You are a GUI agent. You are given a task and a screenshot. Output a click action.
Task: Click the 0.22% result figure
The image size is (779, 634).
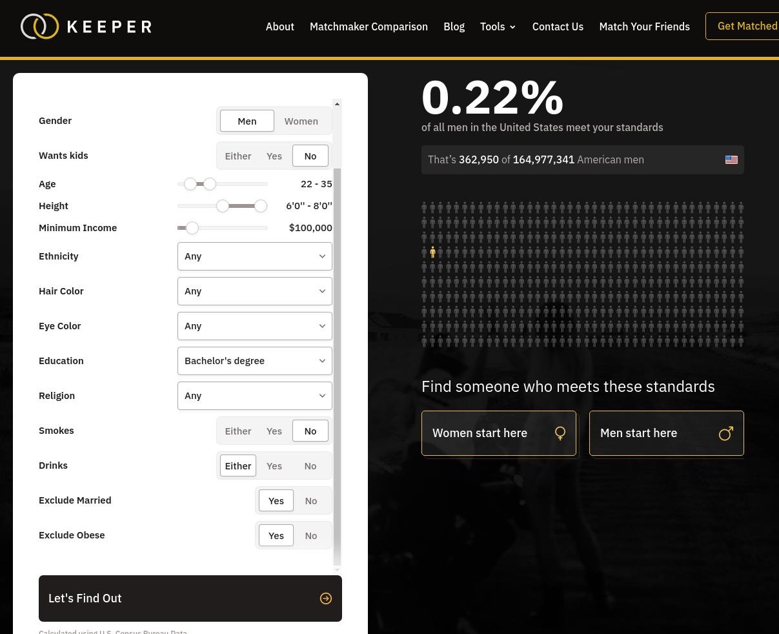tap(492, 97)
